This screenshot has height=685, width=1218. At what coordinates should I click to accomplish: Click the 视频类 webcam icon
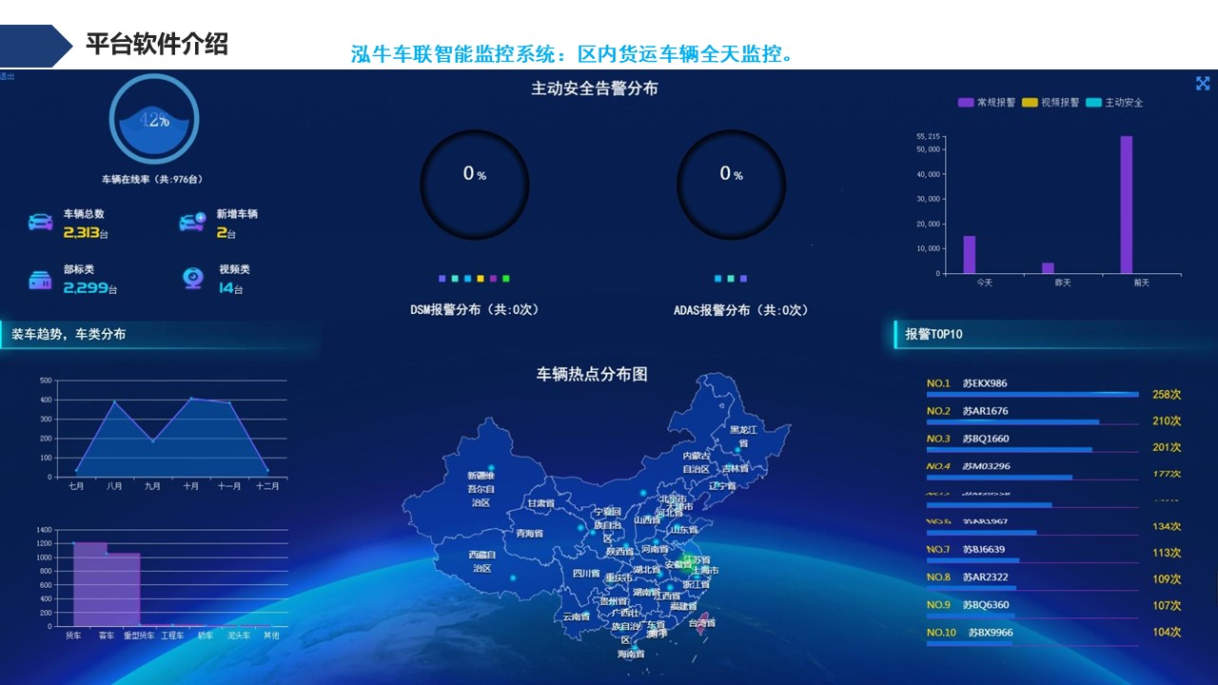192,278
